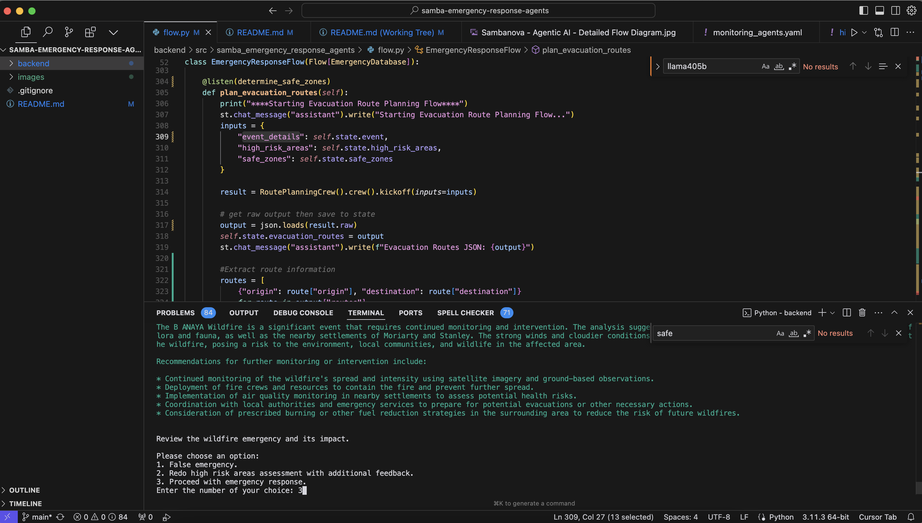The width and height of the screenshot is (922, 523).
Task: Click the Run Python file play button
Action: click(854, 32)
